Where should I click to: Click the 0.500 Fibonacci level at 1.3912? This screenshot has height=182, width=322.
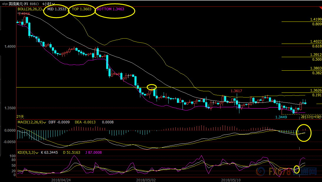click(317, 59)
